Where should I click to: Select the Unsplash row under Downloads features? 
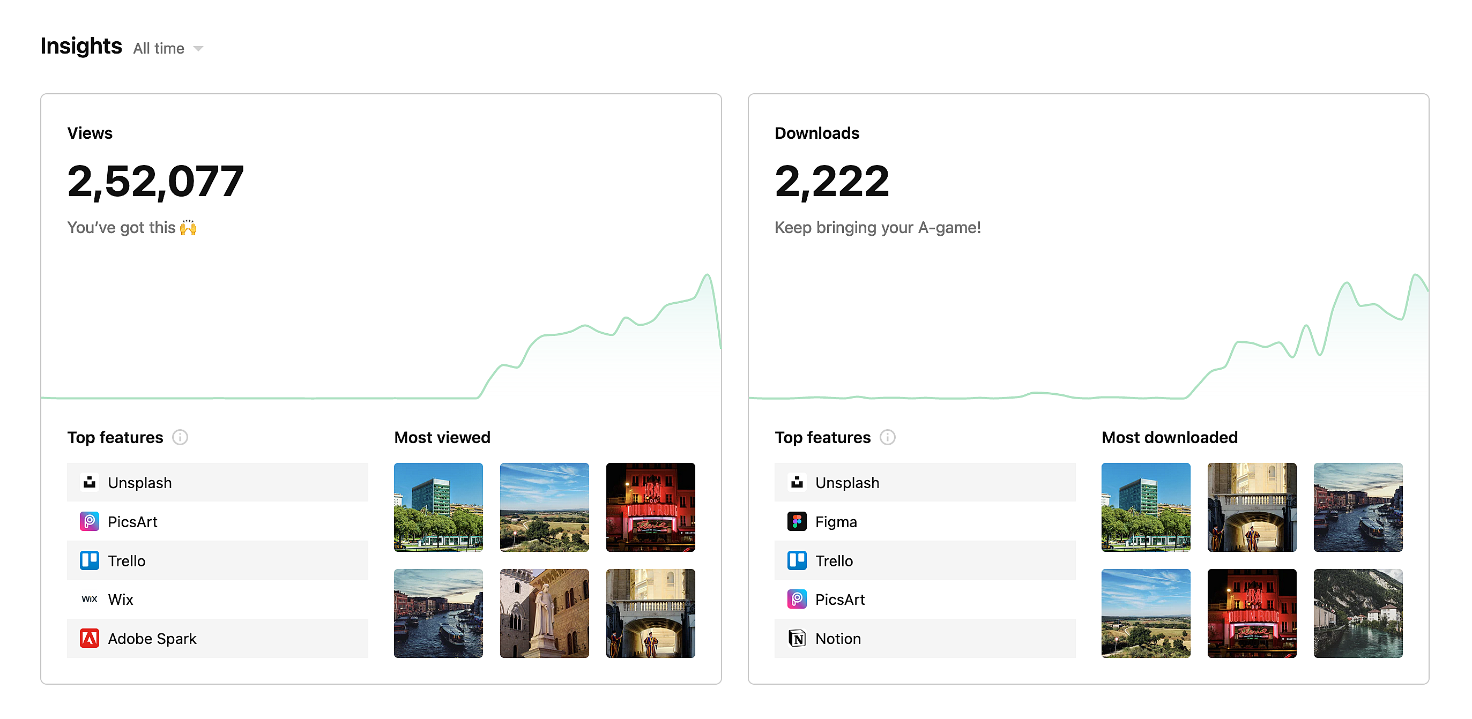pos(925,483)
